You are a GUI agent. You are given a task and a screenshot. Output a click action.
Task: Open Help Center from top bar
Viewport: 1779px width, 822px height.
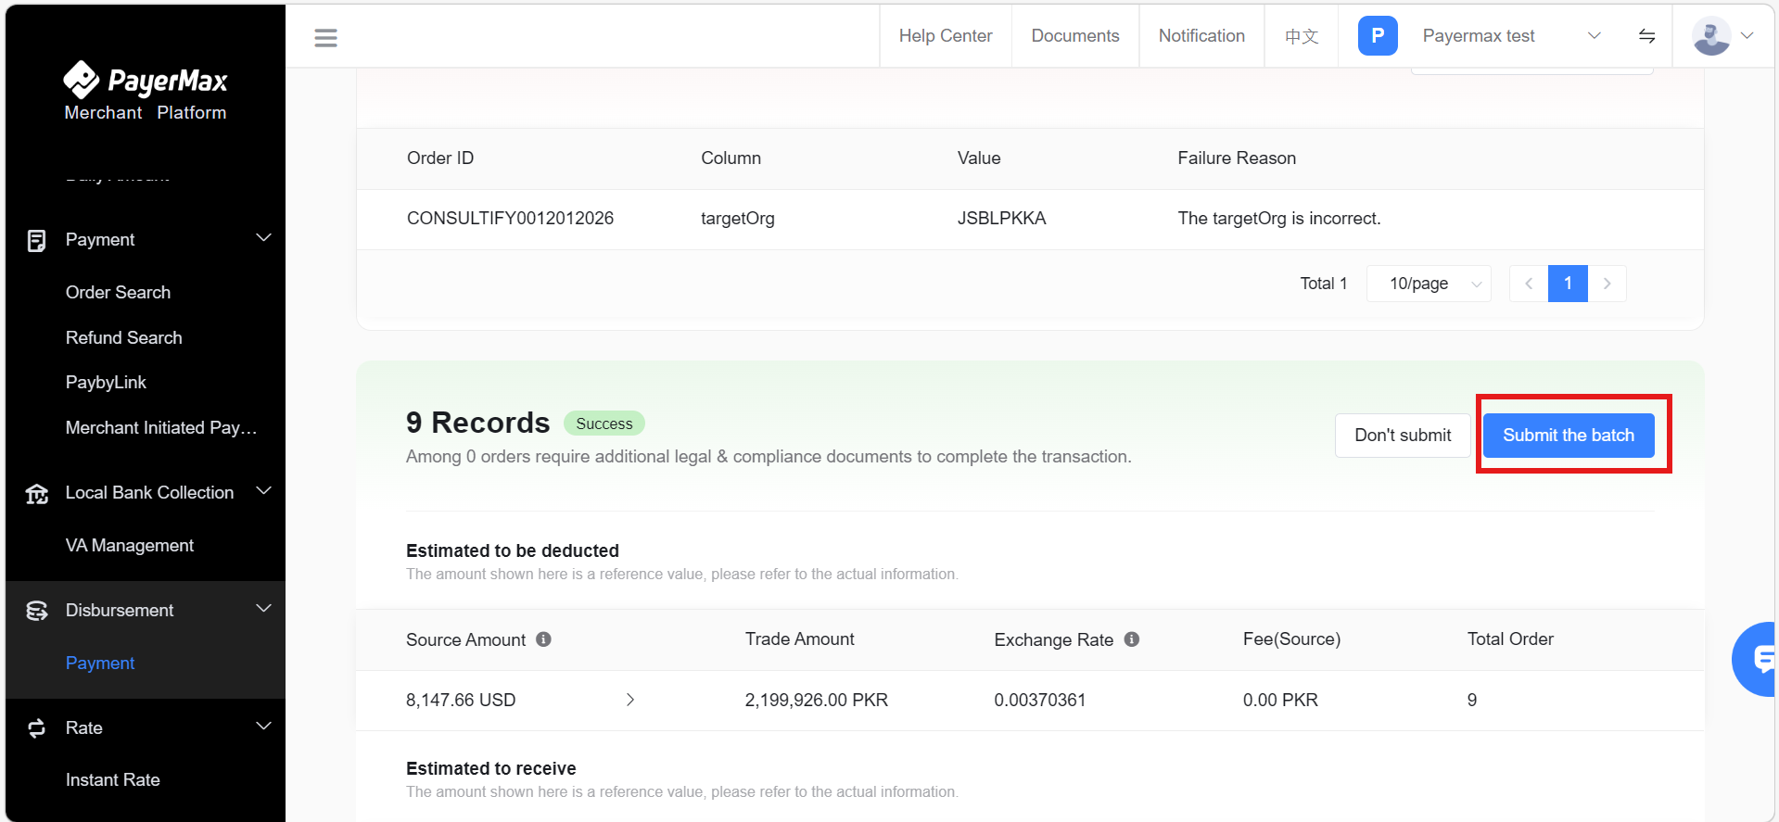coord(945,36)
